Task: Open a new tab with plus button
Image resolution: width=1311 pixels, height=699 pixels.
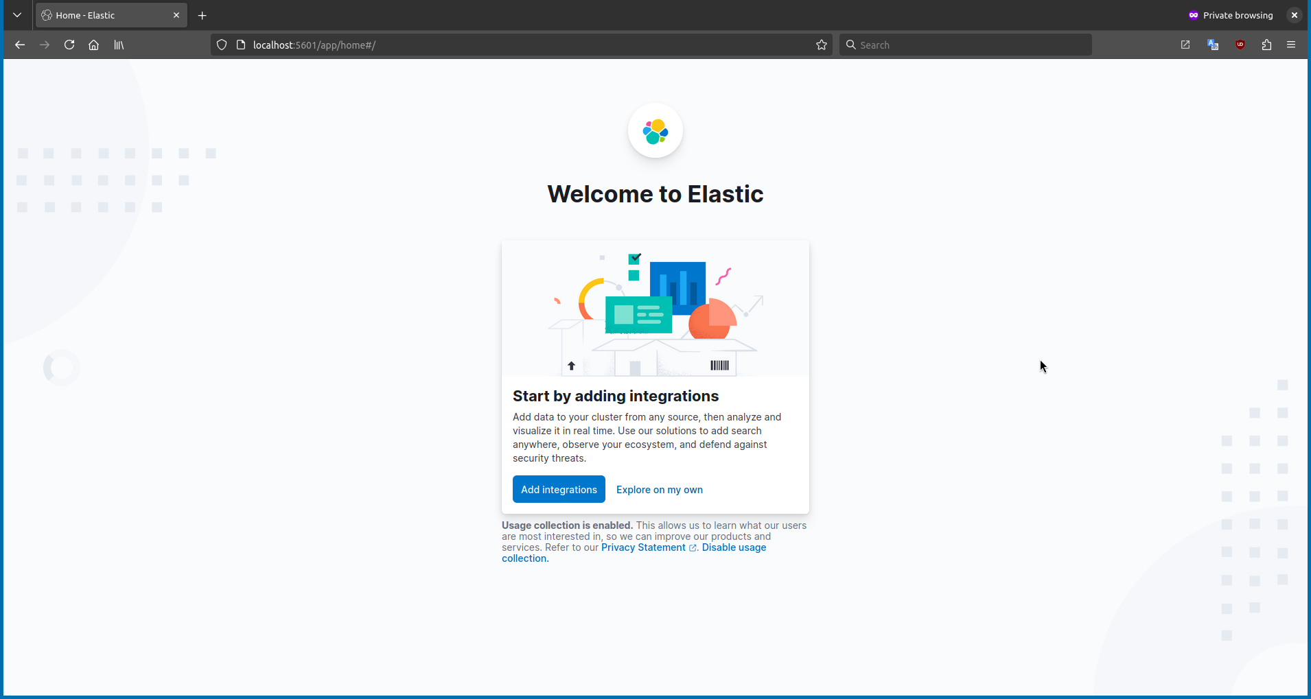Action: click(x=202, y=15)
